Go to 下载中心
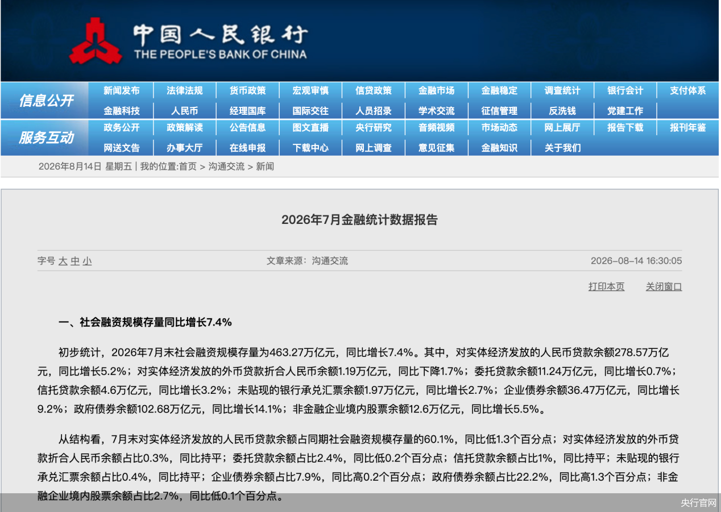This screenshot has width=721, height=512. [310, 148]
